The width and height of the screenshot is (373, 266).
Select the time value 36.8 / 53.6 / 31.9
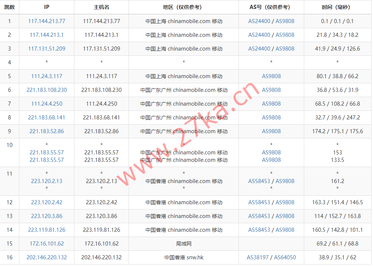(x=337, y=90)
